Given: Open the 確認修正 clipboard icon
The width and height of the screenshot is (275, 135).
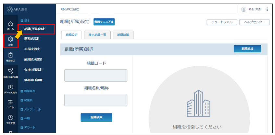Looking at the screenshot, I should [x=10, y=57].
